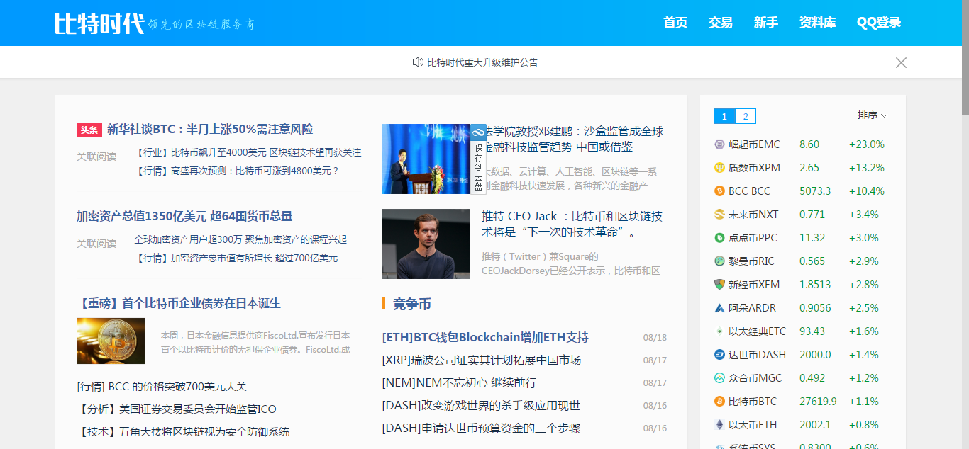Select page 1 of coin list
The height and width of the screenshot is (449, 969).
click(x=724, y=116)
